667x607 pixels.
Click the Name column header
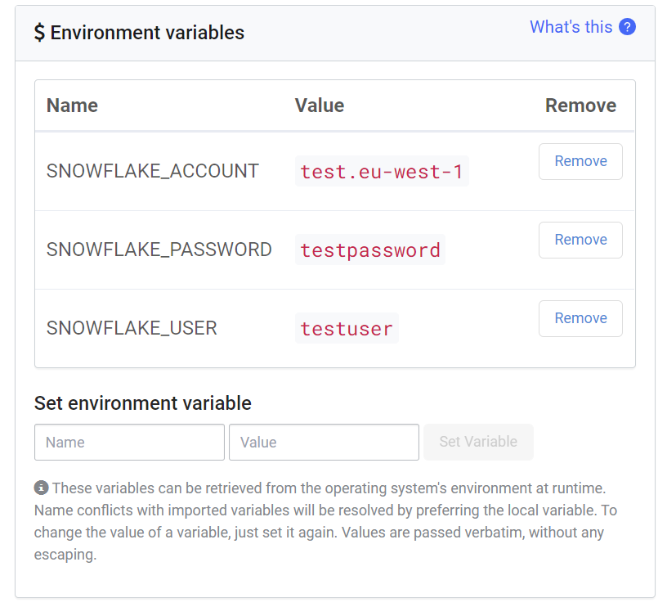(x=72, y=106)
